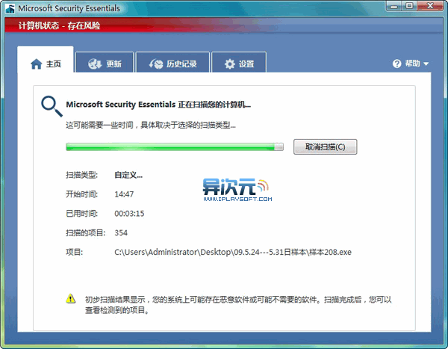Image resolution: width=448 pixels, height=349 pixels.
Task: Open the 设置 settings tab
Action: pyautogui.click(x=239, y=62)
